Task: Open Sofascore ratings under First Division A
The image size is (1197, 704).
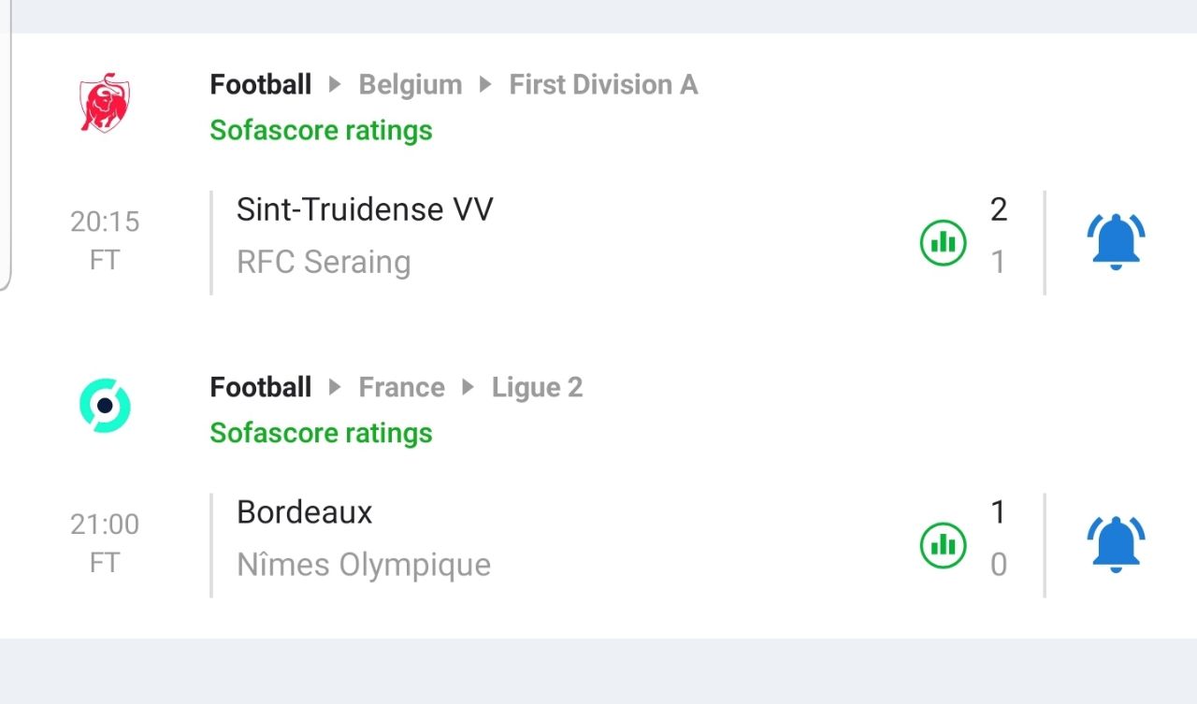Action: (321, 130)
